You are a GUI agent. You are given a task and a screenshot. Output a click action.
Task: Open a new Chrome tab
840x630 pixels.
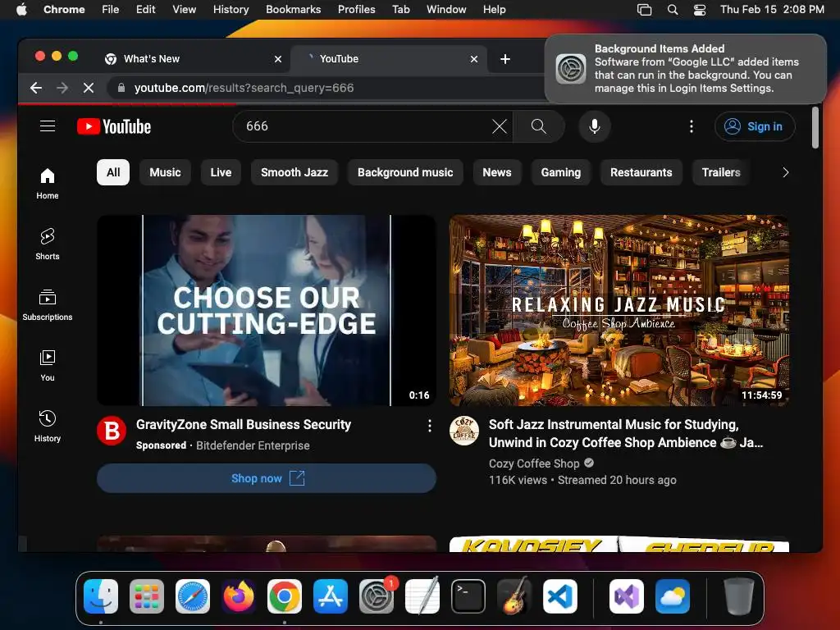tap(504, 59)
